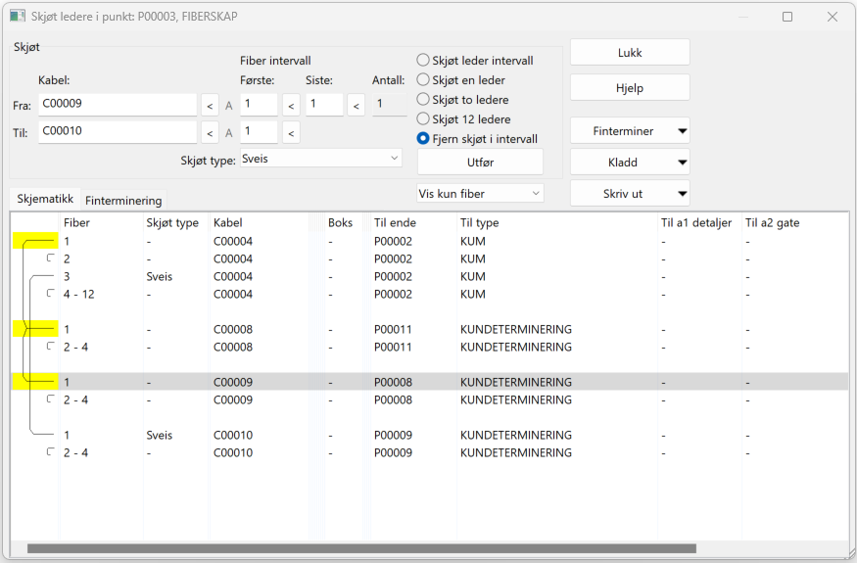Viewport: 857px width, 563px height.
Task: Click bracket marker on C00008 fiber 2 - 4 row
Action: (50, 347)
